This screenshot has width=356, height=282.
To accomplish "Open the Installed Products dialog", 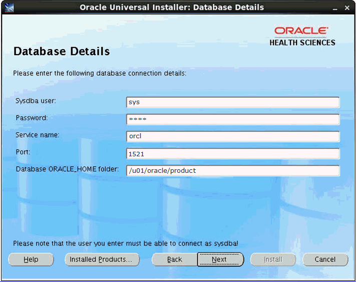I will (102, 259).
